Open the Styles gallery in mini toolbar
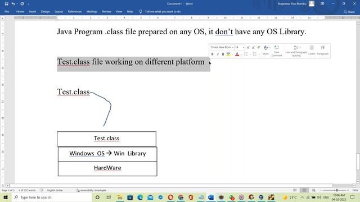This screenshot has height=202, width=360. coord(266,50)
